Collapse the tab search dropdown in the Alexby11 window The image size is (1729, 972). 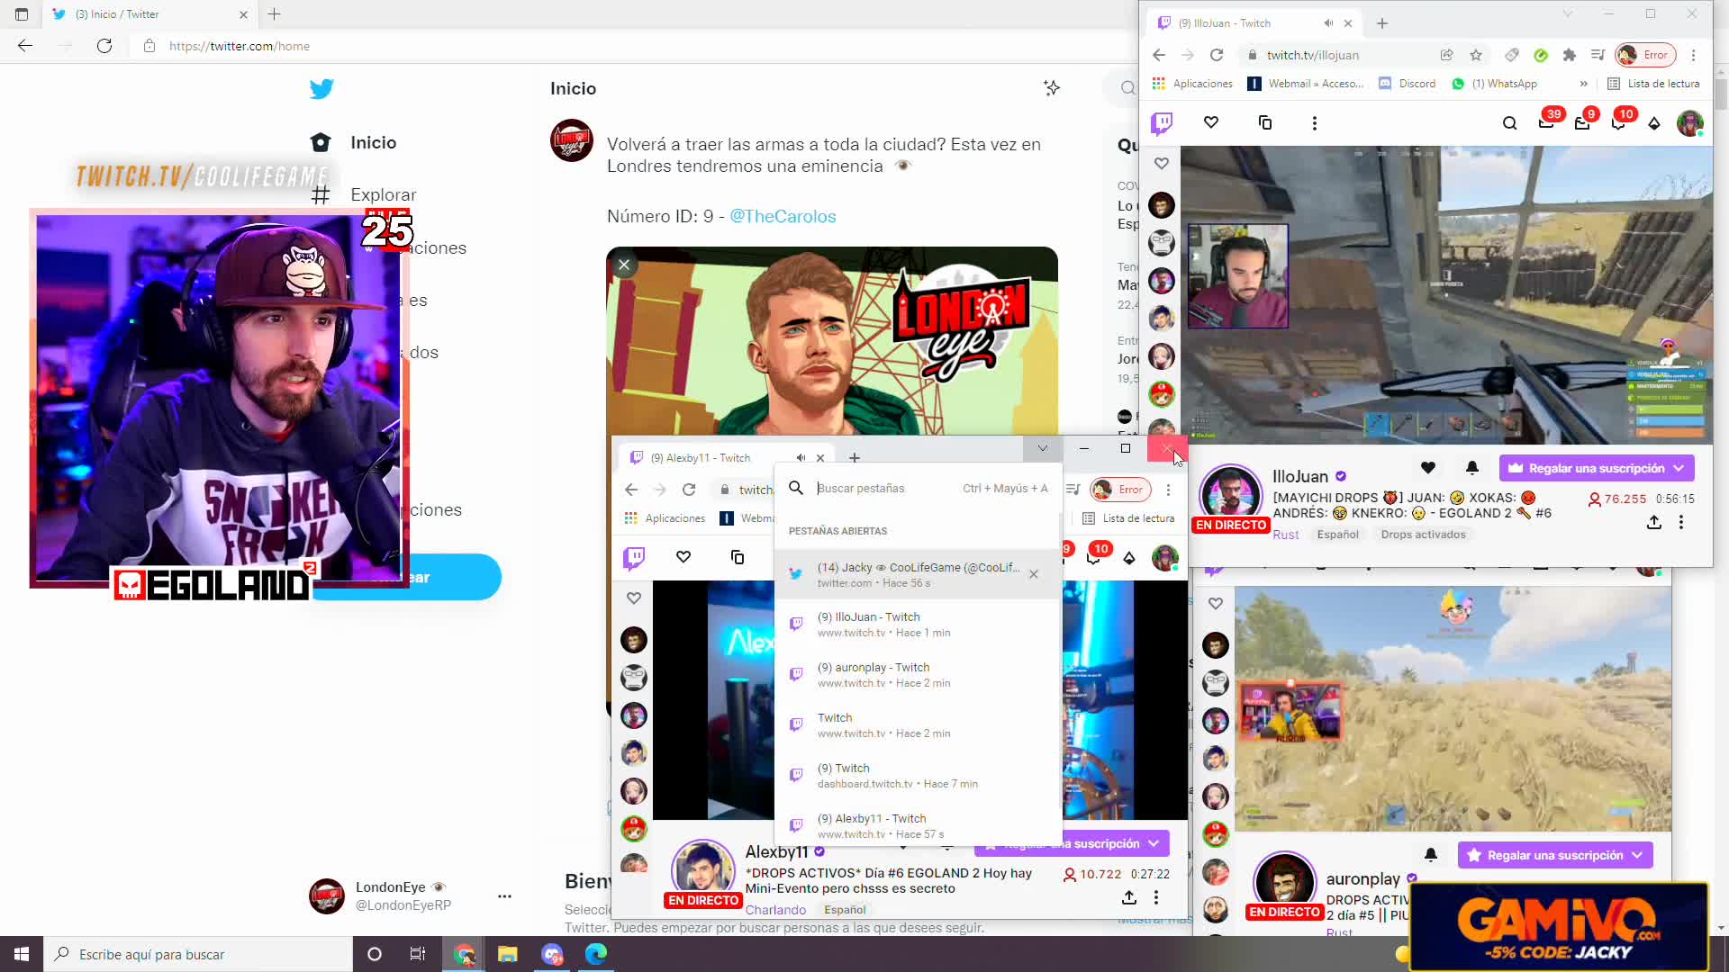[1042, 448]
